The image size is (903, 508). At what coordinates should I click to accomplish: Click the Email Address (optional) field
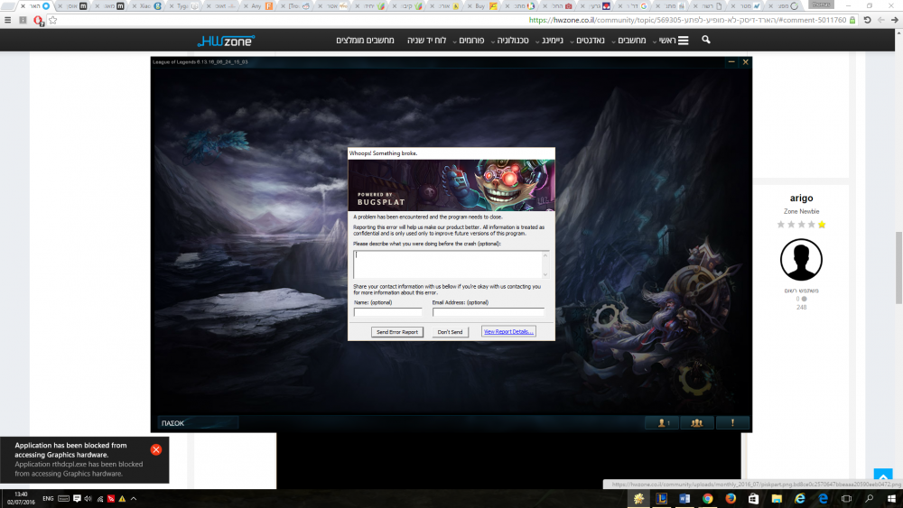489,312
